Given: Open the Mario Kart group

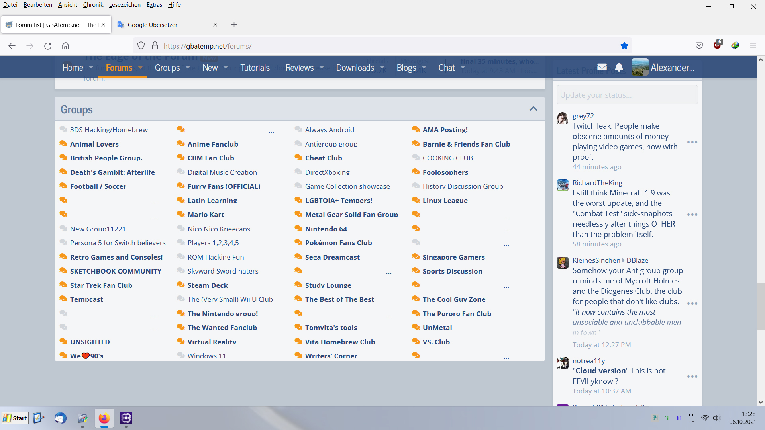Looking at the screenshot, I should click(206, 215).
